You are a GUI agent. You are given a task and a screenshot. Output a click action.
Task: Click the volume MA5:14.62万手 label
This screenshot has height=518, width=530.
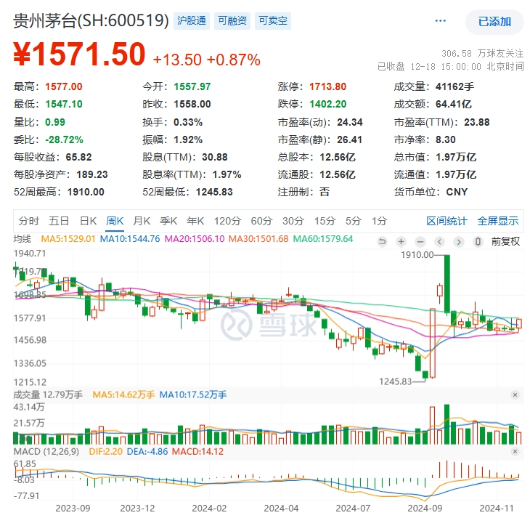click(123, 394)
